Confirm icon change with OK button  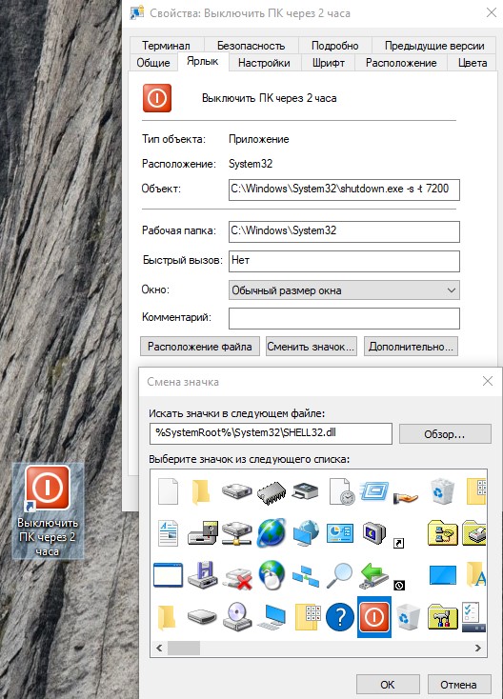point(388,685)
